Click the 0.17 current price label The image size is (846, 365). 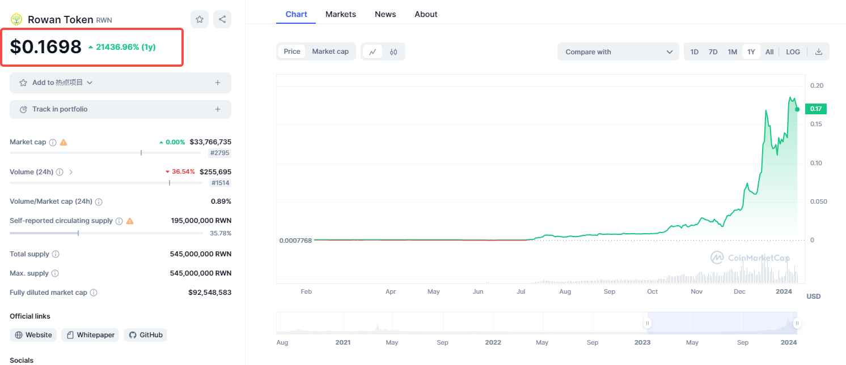point(816,109)
